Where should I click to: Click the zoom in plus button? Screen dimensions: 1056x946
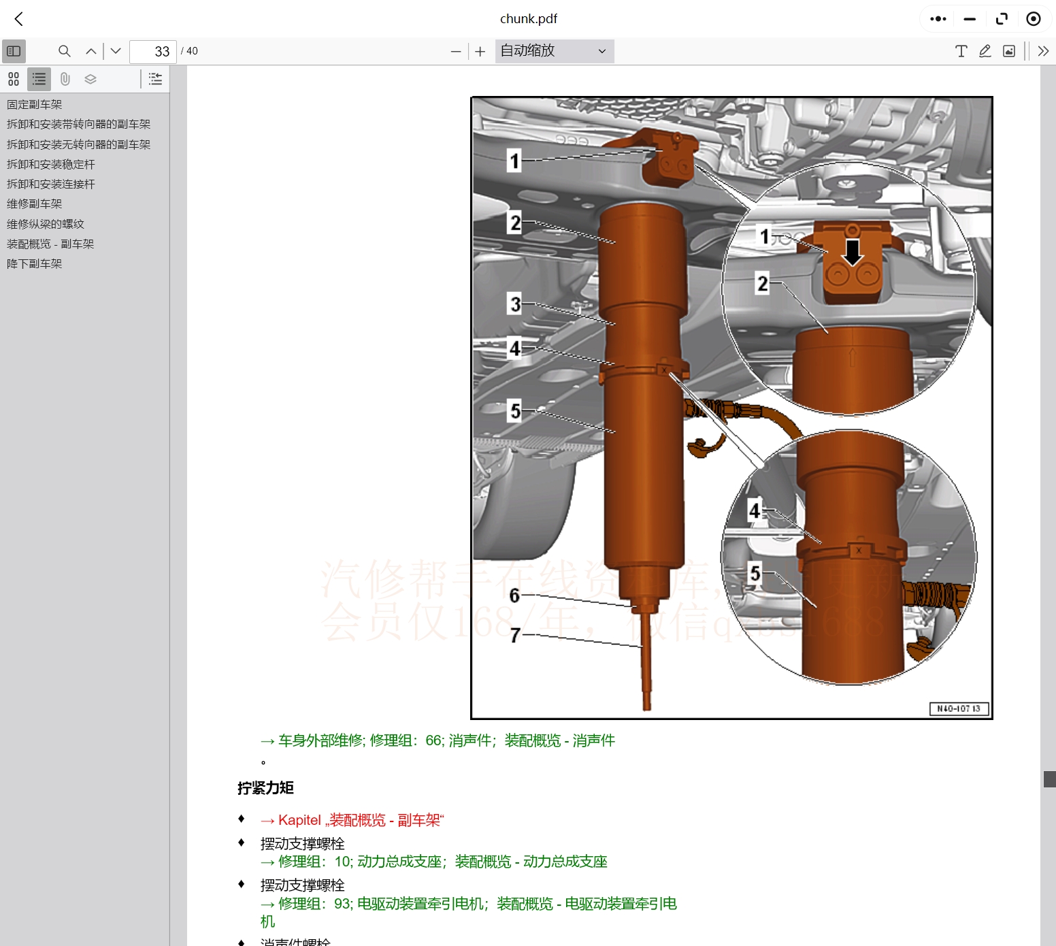480,52
